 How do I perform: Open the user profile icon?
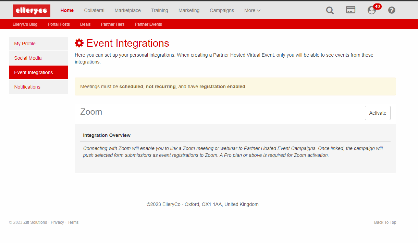coord(372,10)
